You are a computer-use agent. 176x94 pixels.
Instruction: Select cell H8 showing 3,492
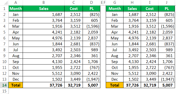[132, 50]
